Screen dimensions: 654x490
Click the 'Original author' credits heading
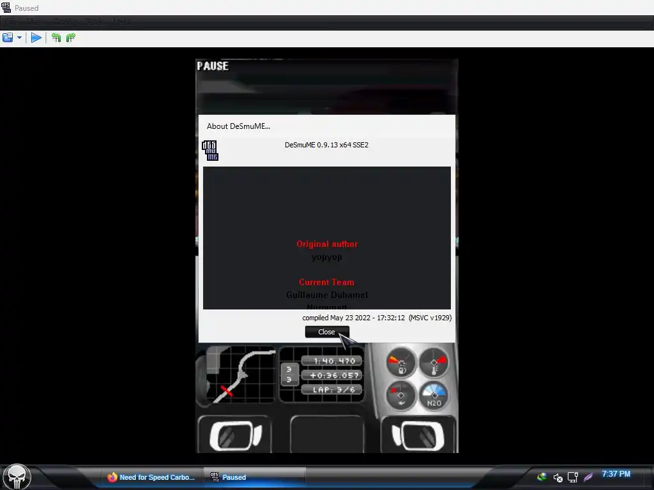[327, 244]
